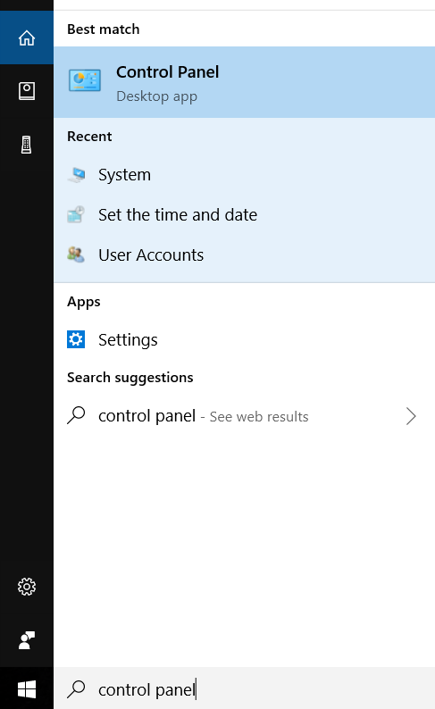
Task: Click See web results text
Action: coord(259,416)
